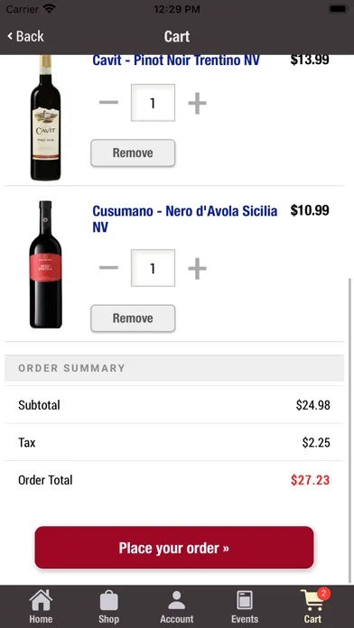This screenshot has width=354, height=628.
Task: Edit the Cusumano quantity field
Action: click(x=153, y=268)
